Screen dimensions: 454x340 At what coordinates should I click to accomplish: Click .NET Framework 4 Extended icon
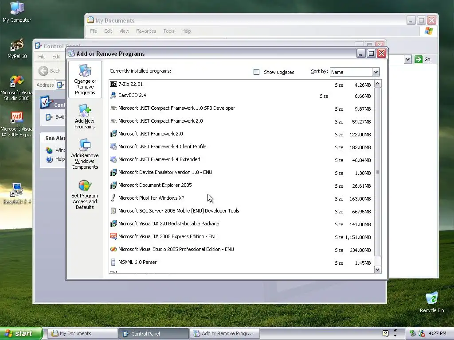click(x=113, y=159)
